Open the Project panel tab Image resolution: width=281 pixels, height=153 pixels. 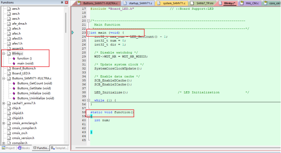(8, 148)
